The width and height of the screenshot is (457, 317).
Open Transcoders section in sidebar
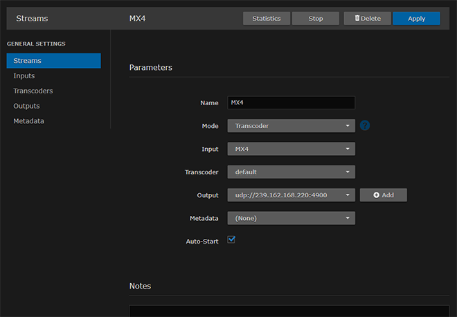point(33,91)
